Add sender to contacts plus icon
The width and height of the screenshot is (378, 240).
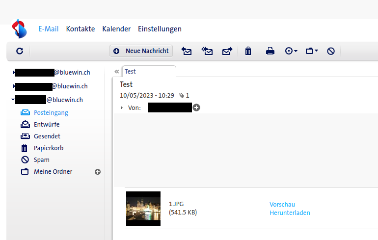pos(196,107)
